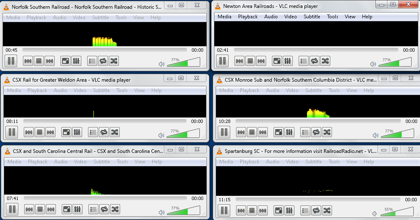Stop playback in CSX Monroe Sub window

pos(252,132)
